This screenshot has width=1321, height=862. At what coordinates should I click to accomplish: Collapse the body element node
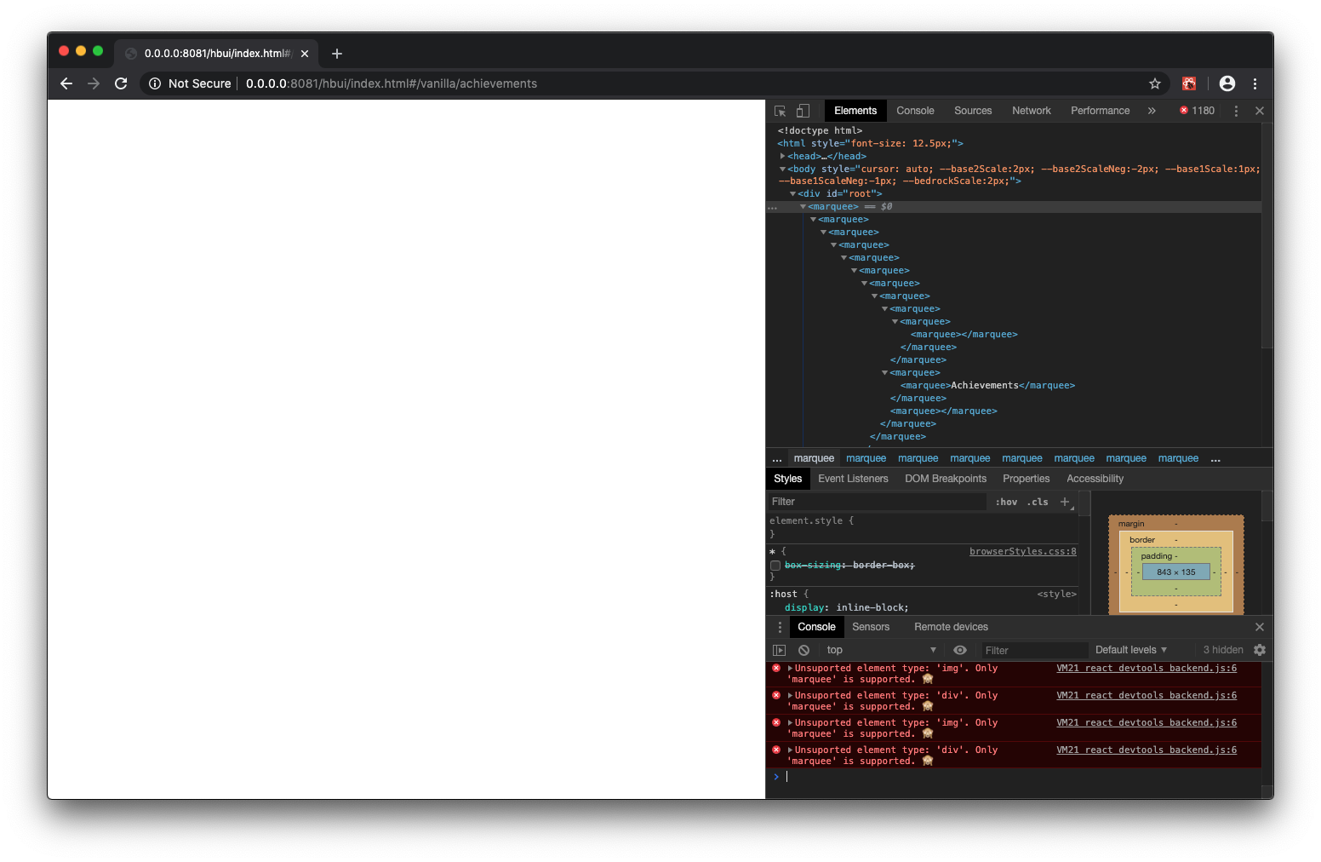tap(782, 170)
